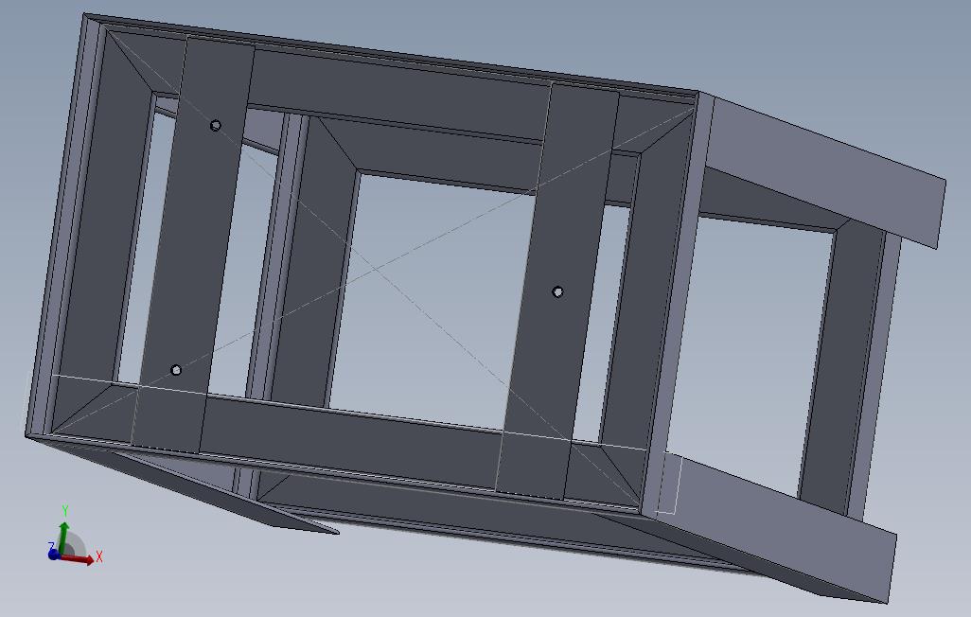Click the red X axis of the orientation triad
The image size is (971, 617).
pos(77,558)
